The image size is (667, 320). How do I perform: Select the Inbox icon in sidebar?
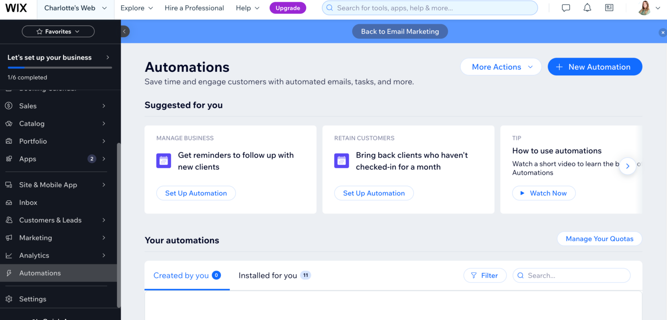[9, 202]
